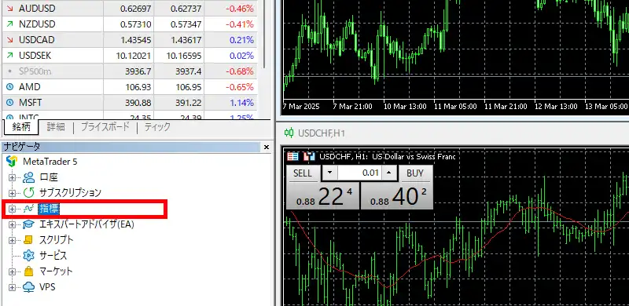Select the AUDUSD symbol row

(130, 9)
